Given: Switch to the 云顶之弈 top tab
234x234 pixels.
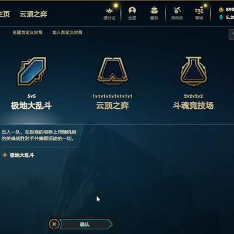Looking at the screenshot, I should (33, 14).
